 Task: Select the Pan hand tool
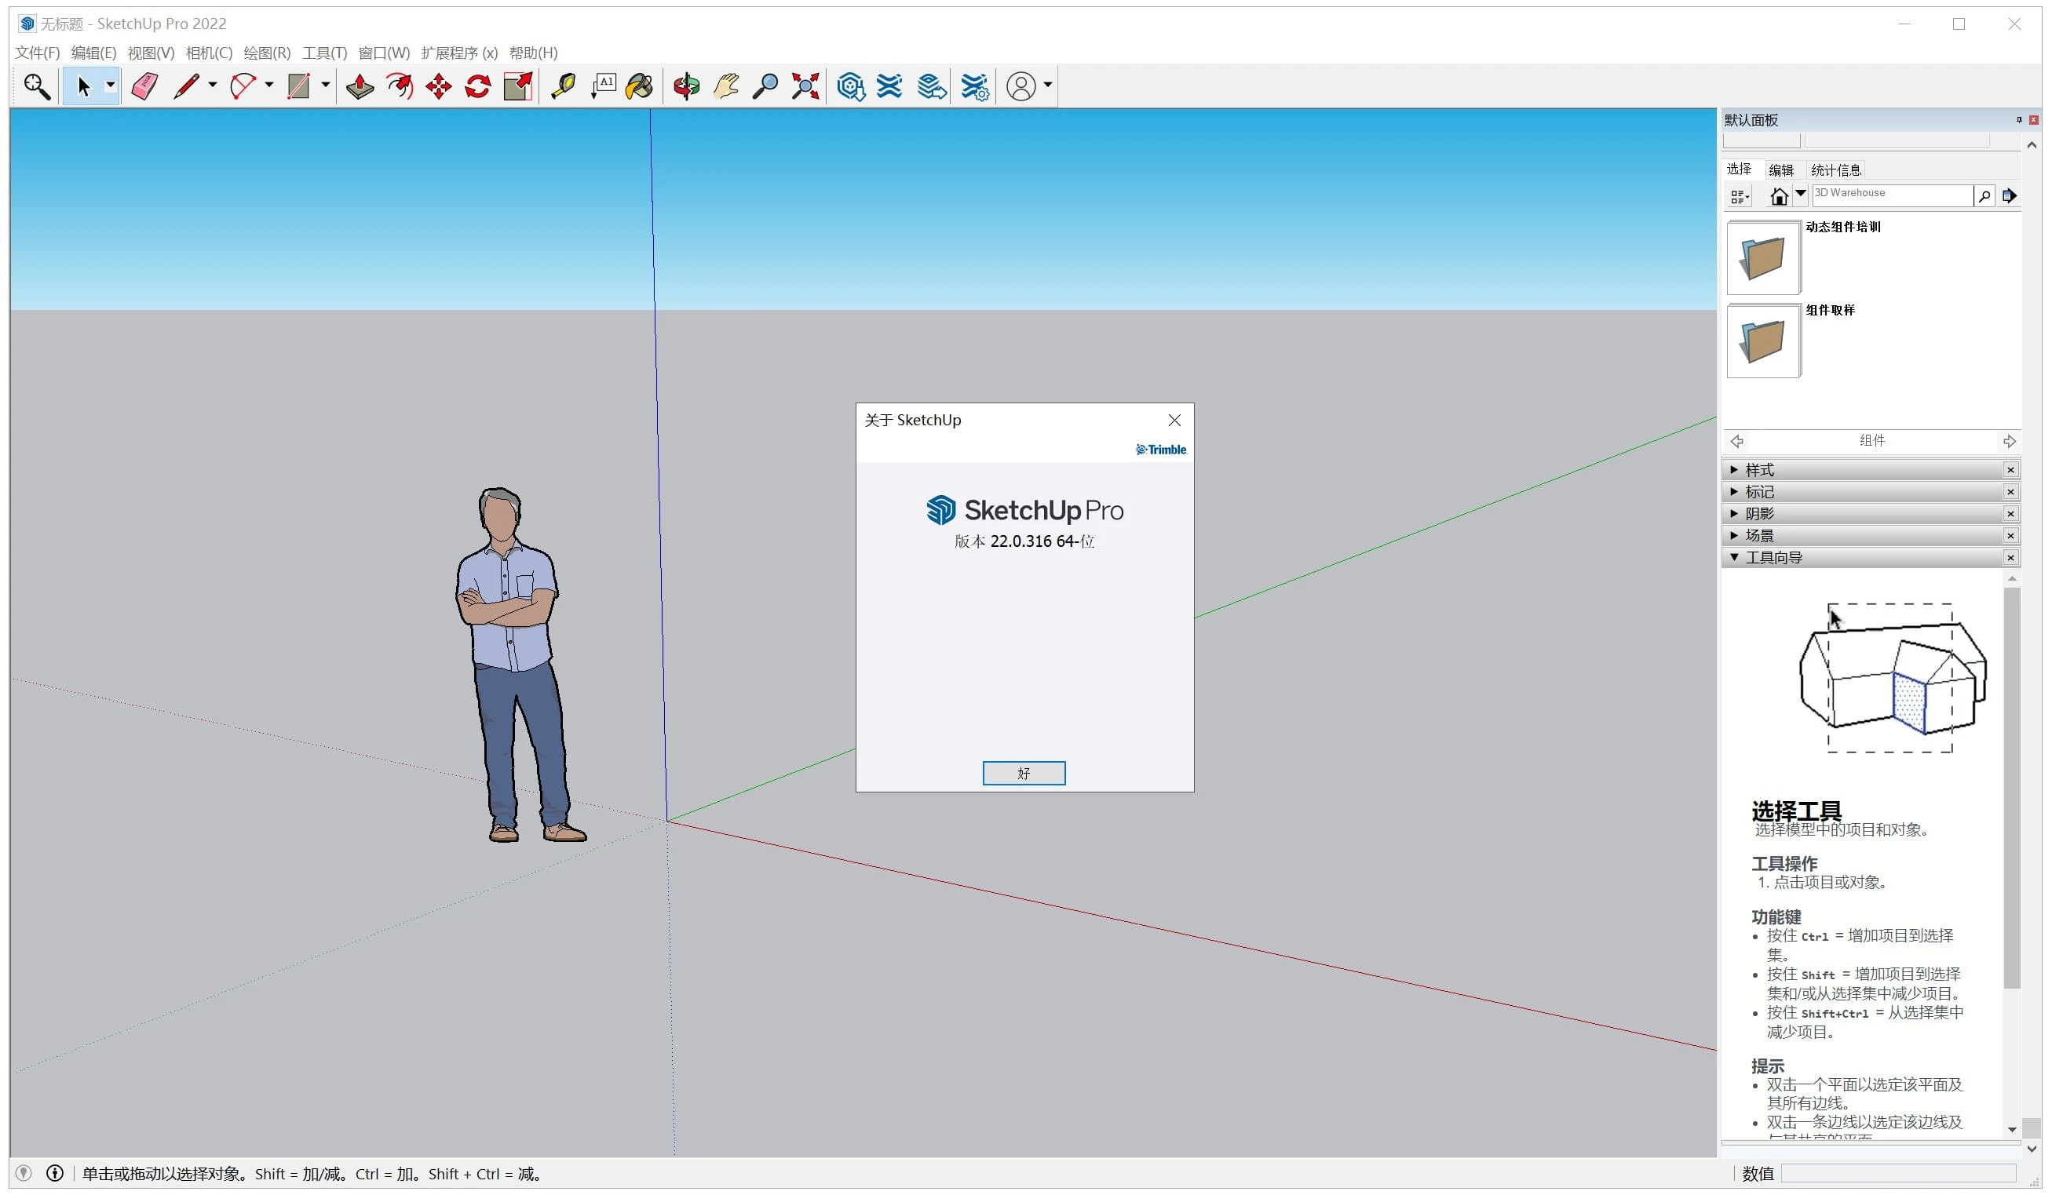[x=724, y=86]
